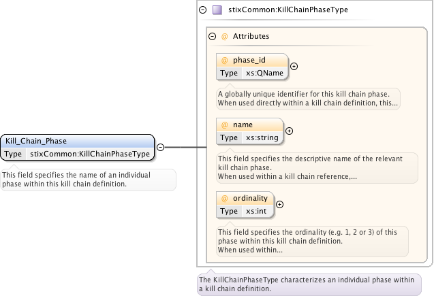
Task: Select the ordinality description annotation
Action: pyautogui.click(x=312, y=241)
